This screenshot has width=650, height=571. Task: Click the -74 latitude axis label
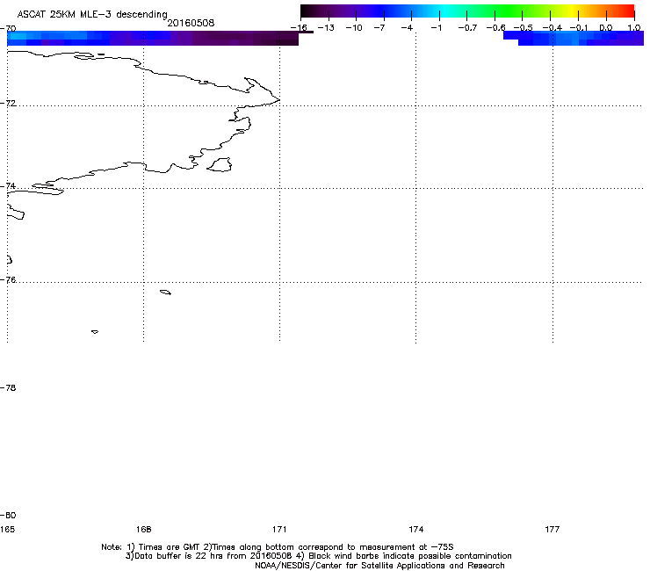point(8,185)
